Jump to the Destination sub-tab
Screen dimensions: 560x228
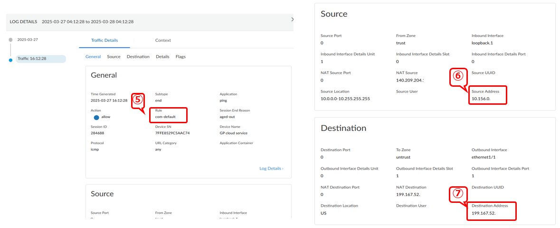tap(138, 56)
